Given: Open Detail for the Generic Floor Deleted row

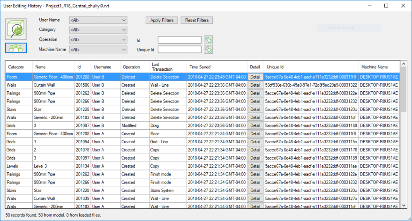Looking at the screenshot, I should tap(255, 77).
